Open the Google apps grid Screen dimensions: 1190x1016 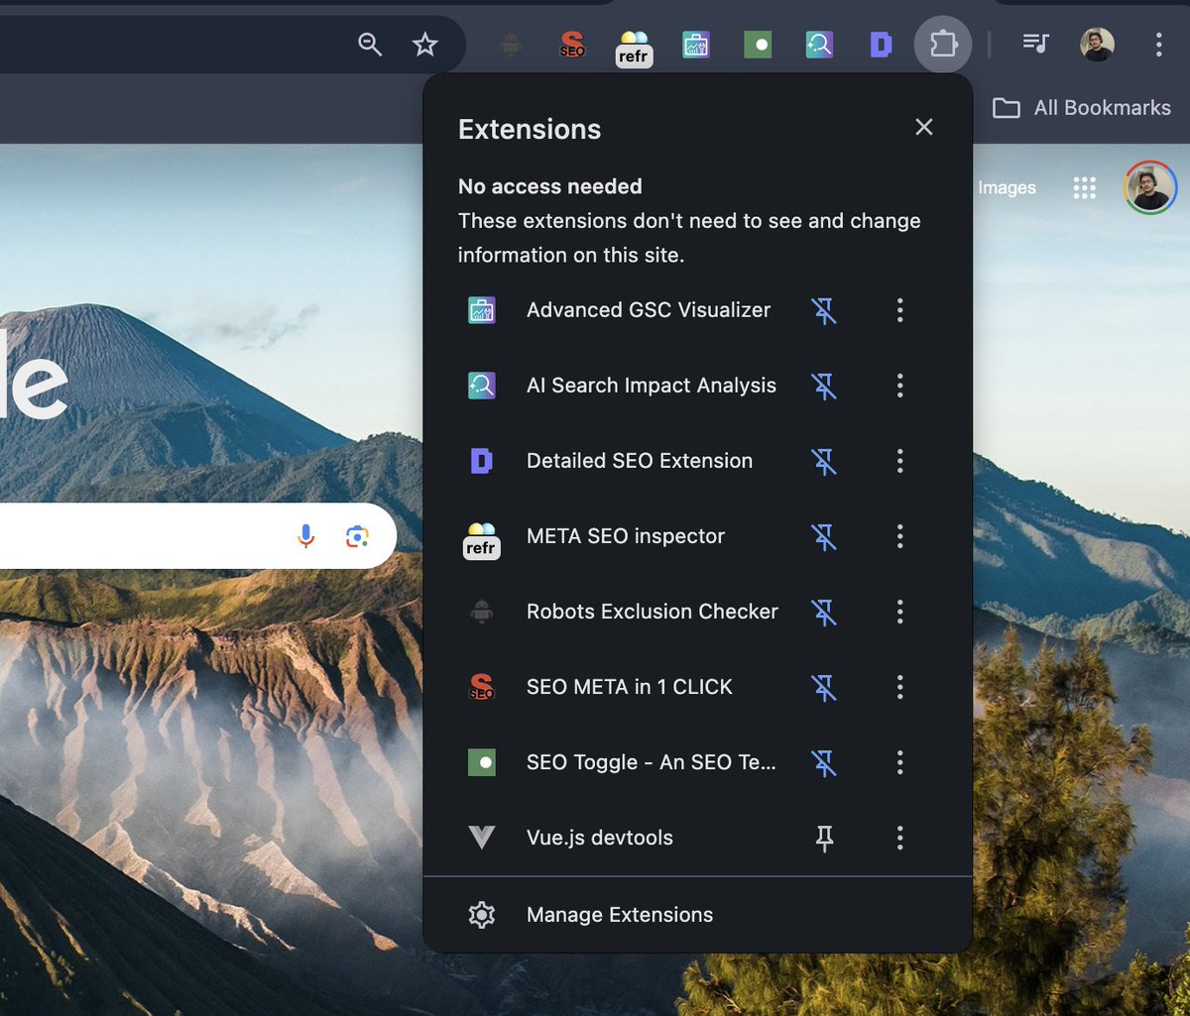[x=1085, y=188]
